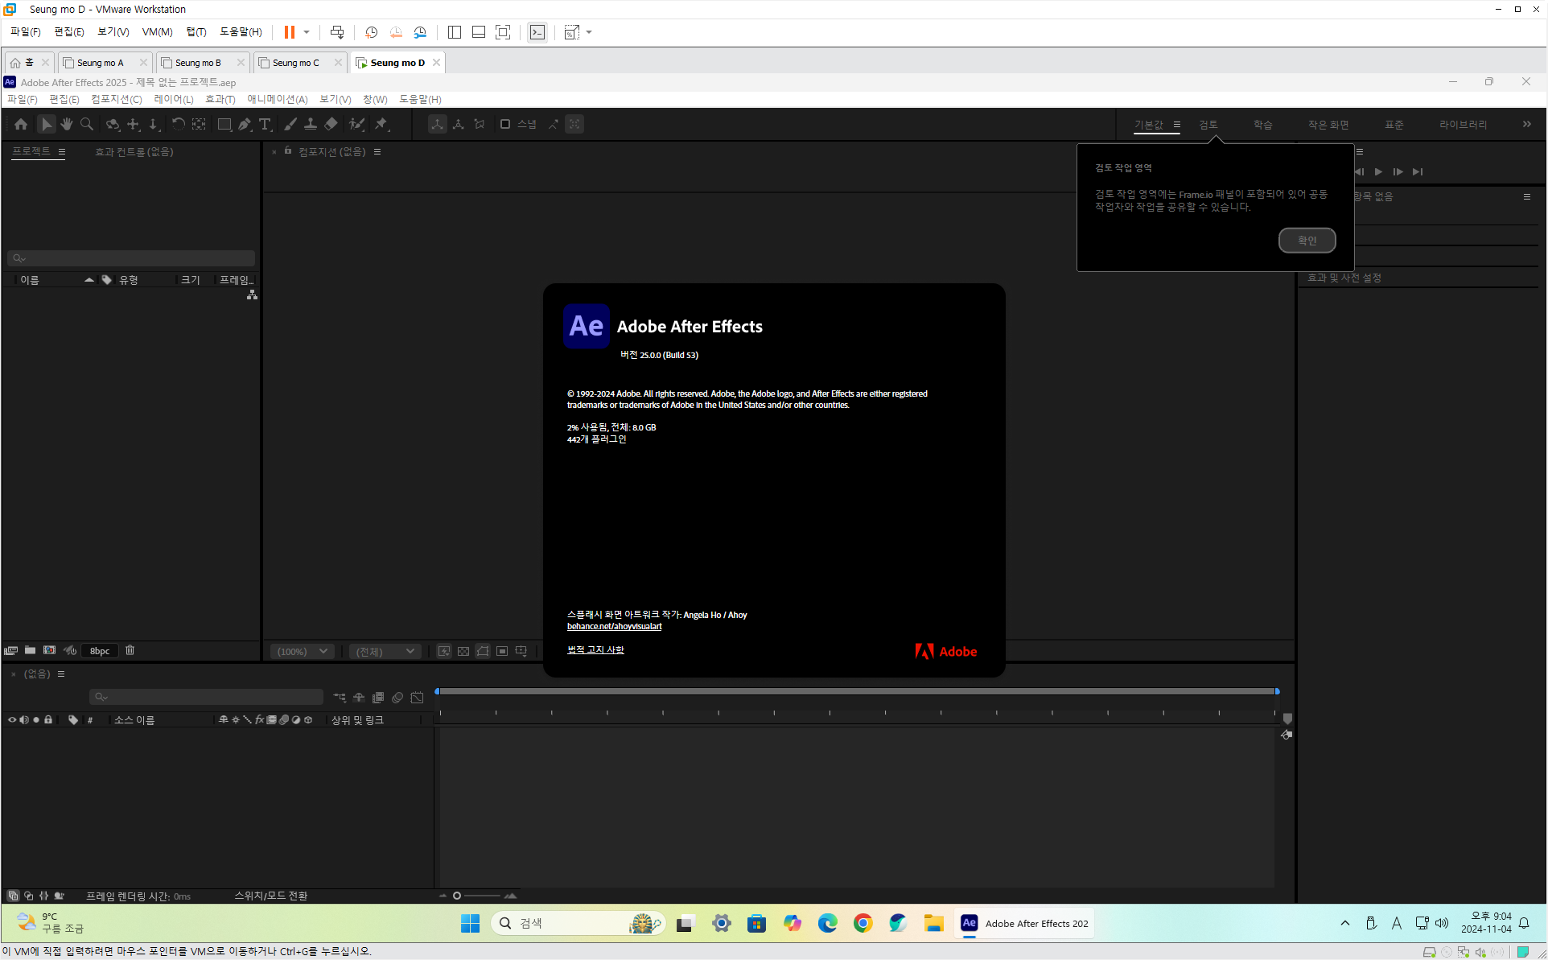Open the magnification (100%) dropdown
This screenshot has width=1548, height=960.
303,651
